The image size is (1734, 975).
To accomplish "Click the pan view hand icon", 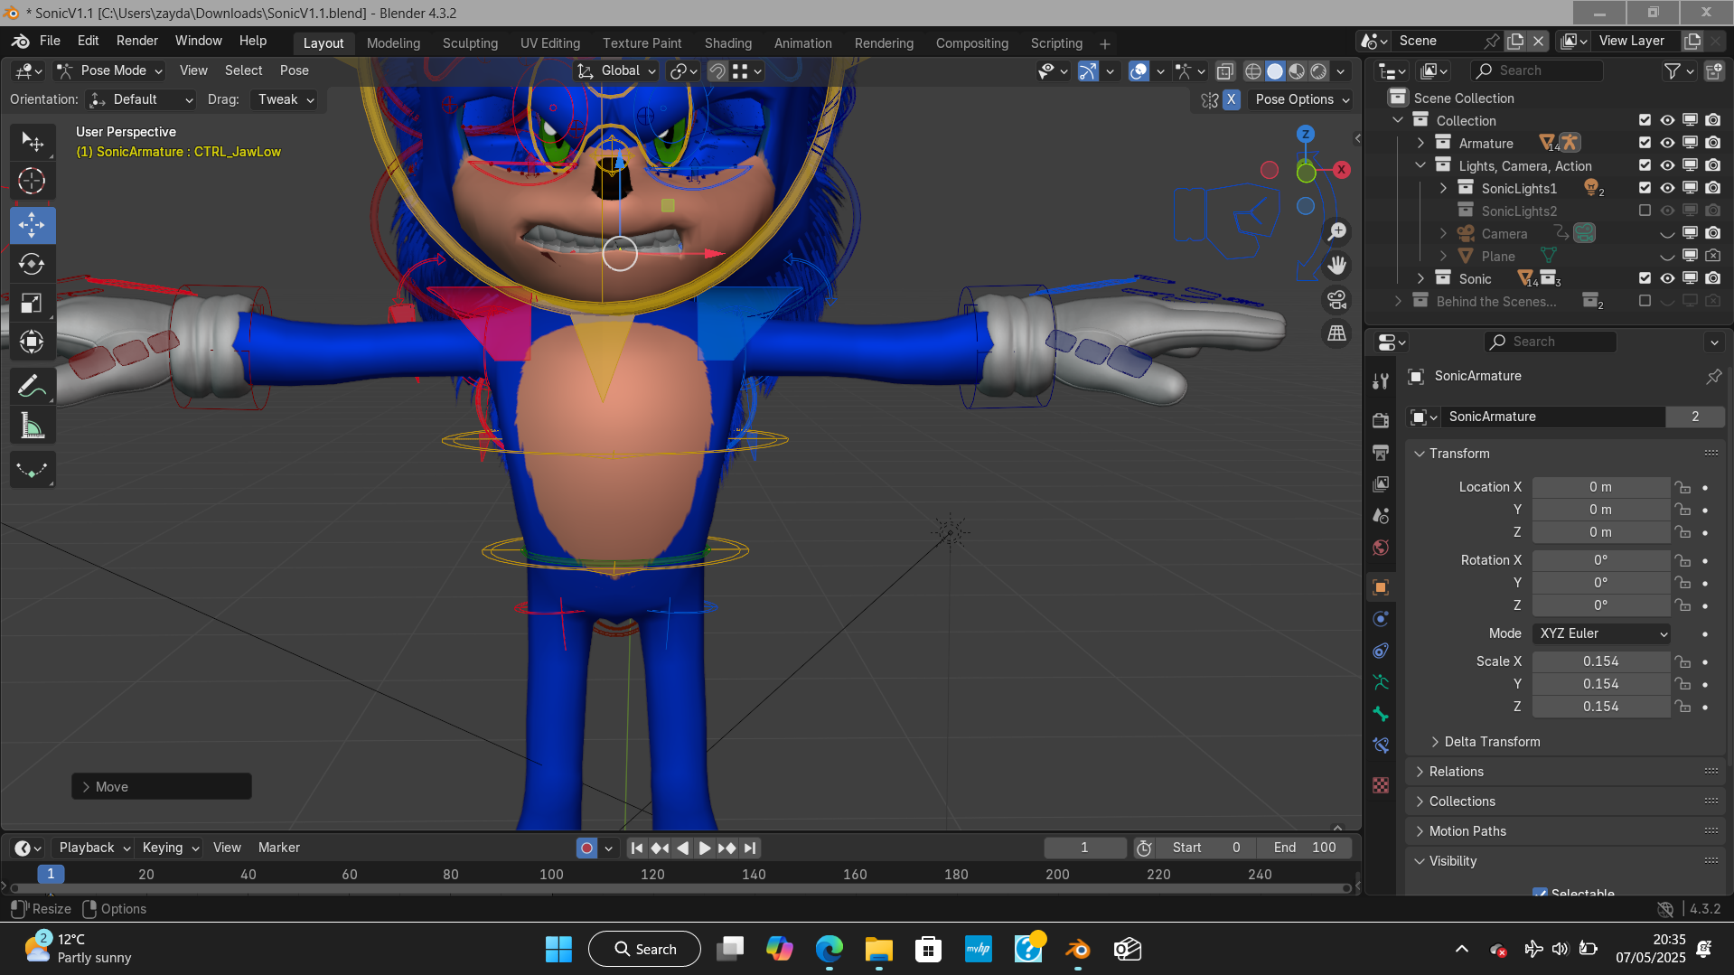I will point(1336,266).
